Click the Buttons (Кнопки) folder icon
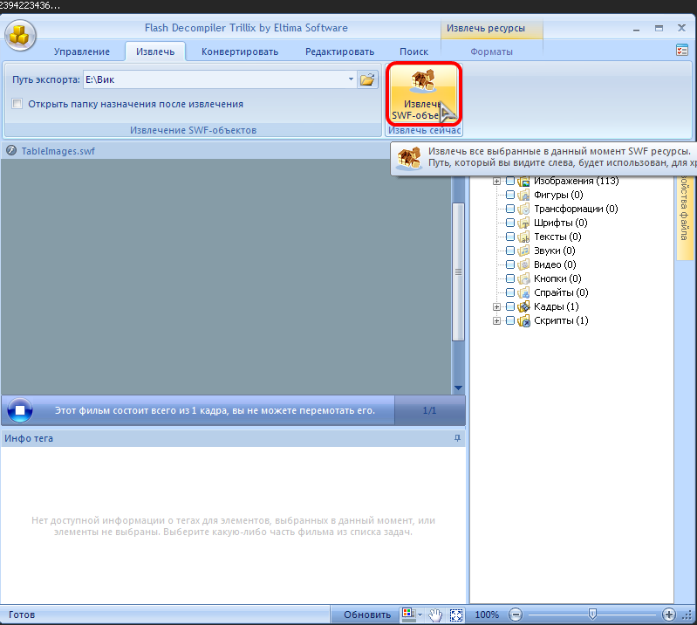The width and height of the screenshot is (697, 625). [x=523, y=278]
